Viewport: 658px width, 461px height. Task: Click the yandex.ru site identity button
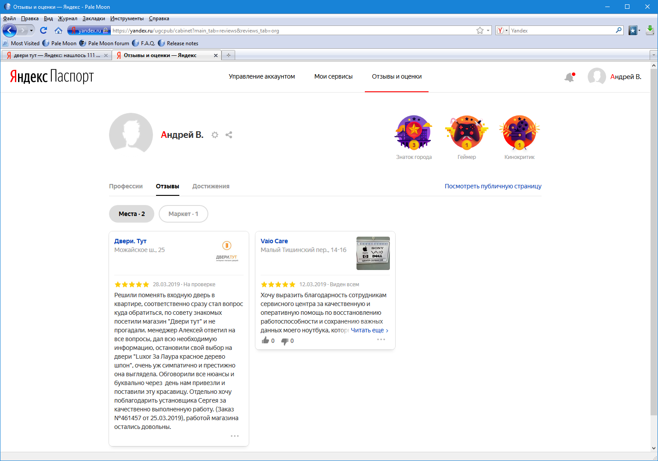point(88,30)
